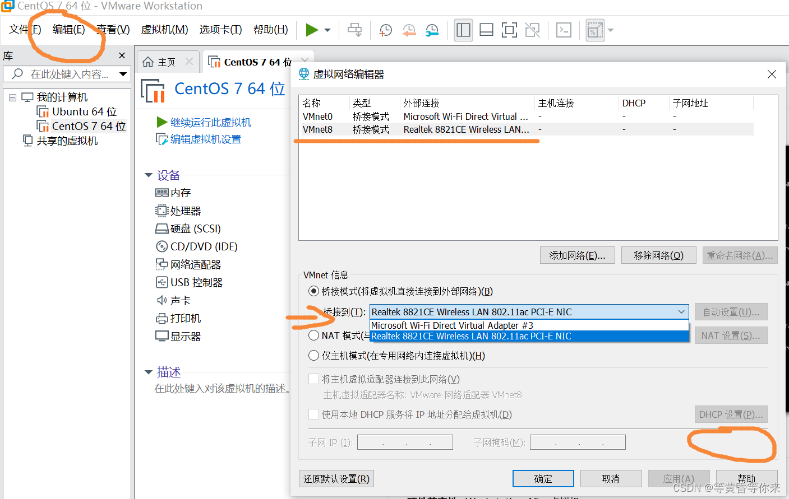The height and width of the screenshot is (499, 789).
Task: Open the 编辑(E) menu
Action: tap(68, 30)
